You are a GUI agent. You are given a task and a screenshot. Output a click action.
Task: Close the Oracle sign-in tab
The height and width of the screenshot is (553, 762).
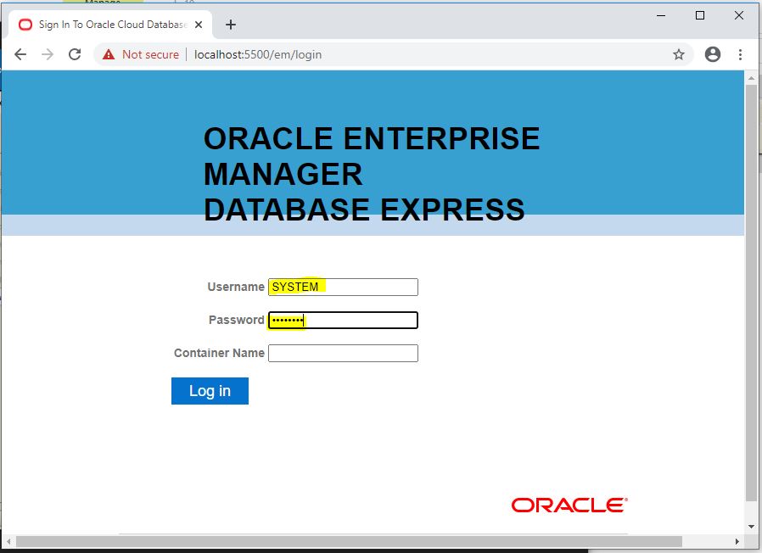point(197,24)
